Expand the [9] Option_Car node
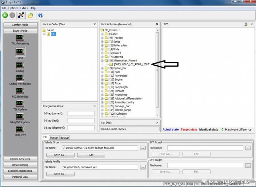Viewport: 256px width, 187px height. [x=102, y=68]
